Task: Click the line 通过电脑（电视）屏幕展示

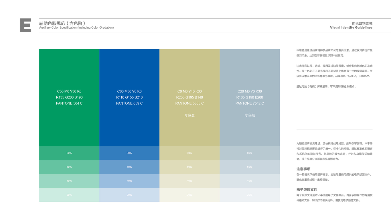Action: click(327, 87)
